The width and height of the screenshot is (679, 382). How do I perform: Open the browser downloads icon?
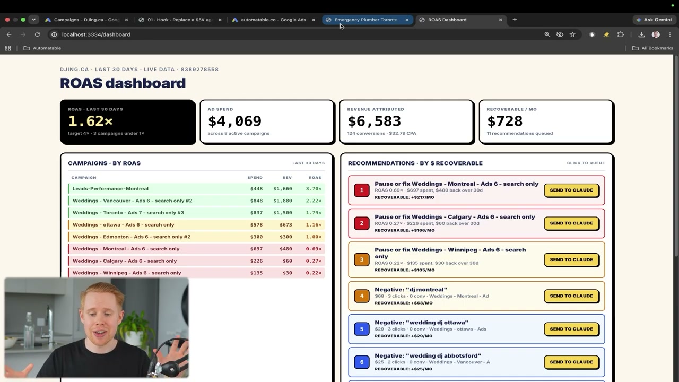pyautogui.click(x=641, y=34)
